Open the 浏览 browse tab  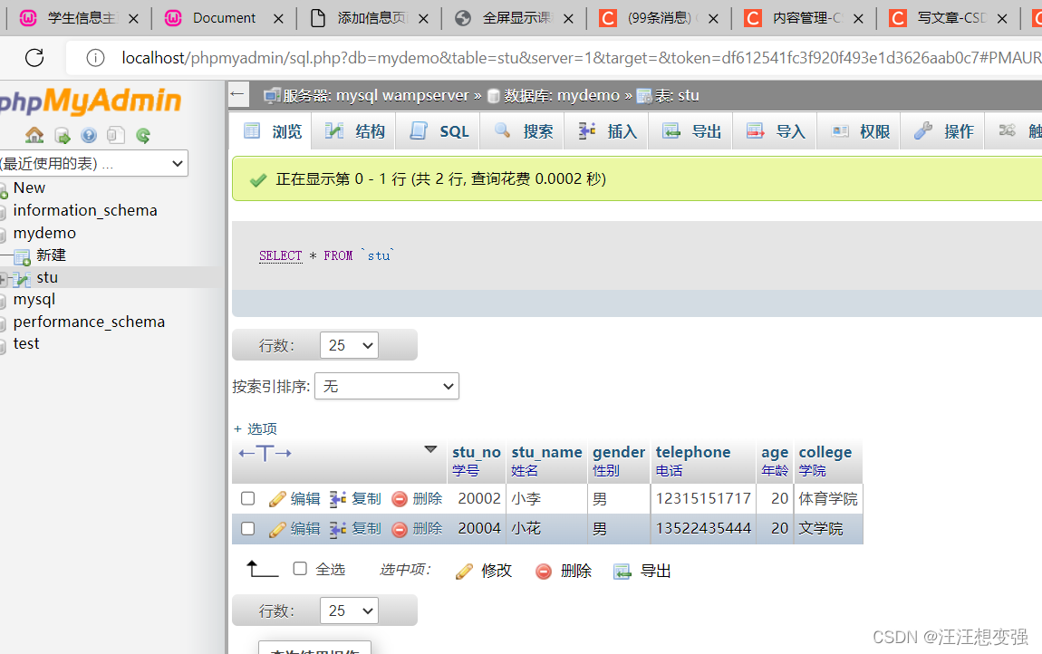[273, 131]
